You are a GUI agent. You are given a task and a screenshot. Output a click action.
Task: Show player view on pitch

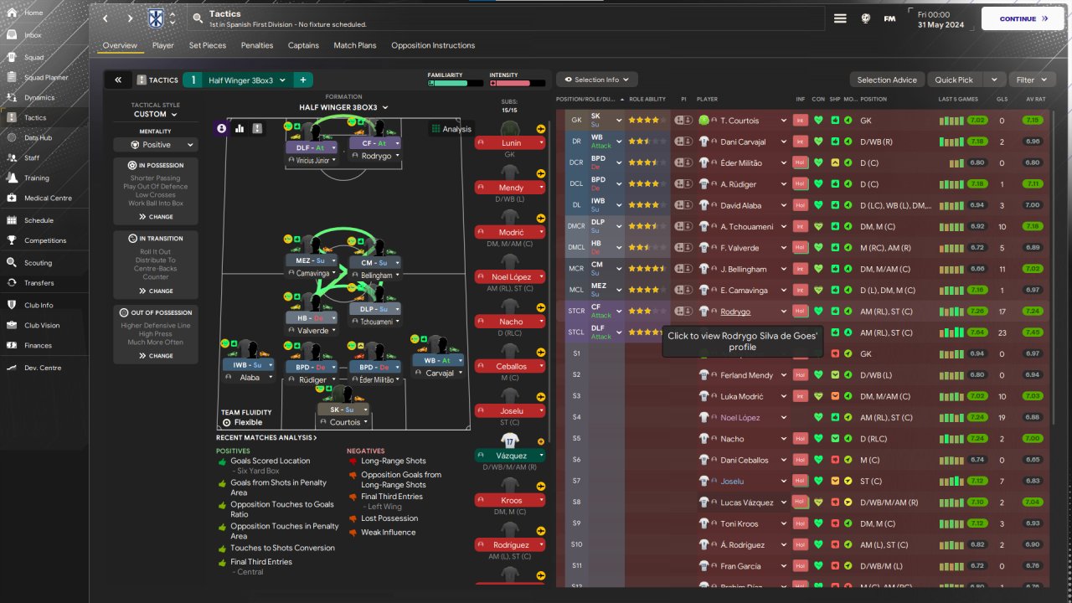tap(222, 128)
